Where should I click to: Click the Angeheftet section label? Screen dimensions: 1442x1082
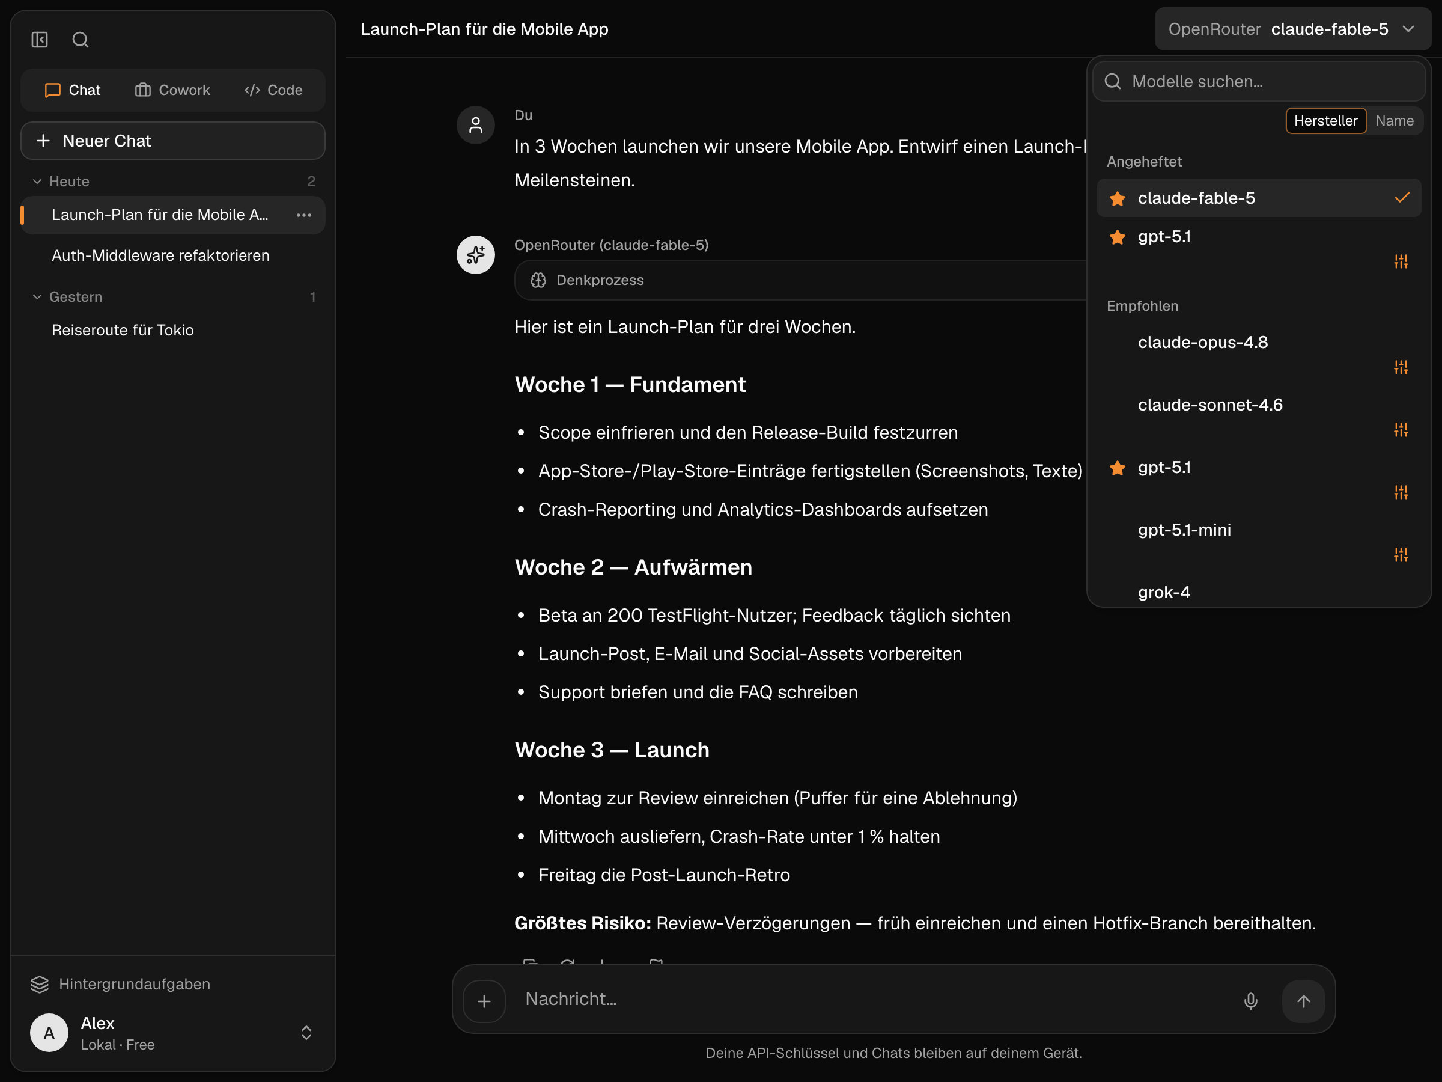(x=1144, y=162)
